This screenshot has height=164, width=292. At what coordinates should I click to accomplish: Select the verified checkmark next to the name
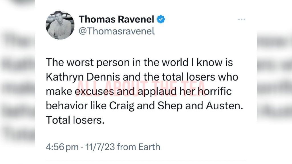[161, 19]
